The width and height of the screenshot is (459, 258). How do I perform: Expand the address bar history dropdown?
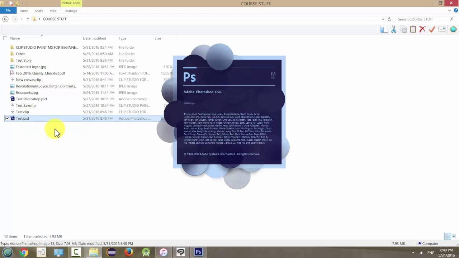coord(383,19)
